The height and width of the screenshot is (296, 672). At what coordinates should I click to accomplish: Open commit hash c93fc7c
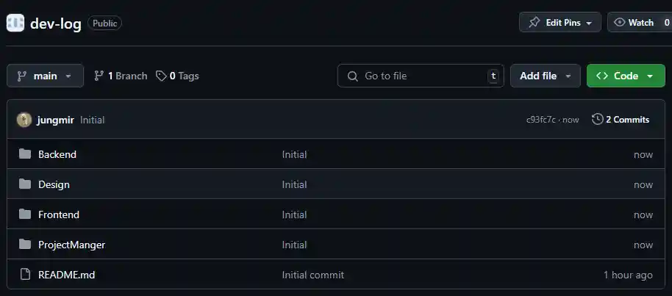(540, 120)
